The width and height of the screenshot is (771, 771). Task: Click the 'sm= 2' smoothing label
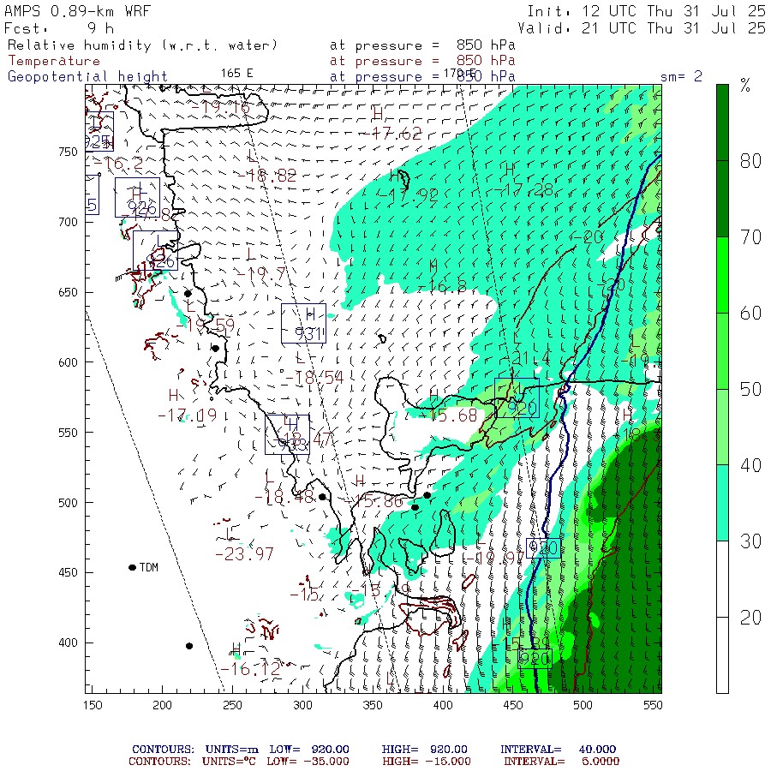(681, 77)
